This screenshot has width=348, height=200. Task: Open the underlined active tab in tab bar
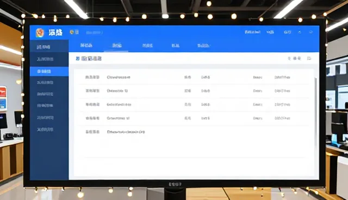pyautogui.click(x=117, y=46)
